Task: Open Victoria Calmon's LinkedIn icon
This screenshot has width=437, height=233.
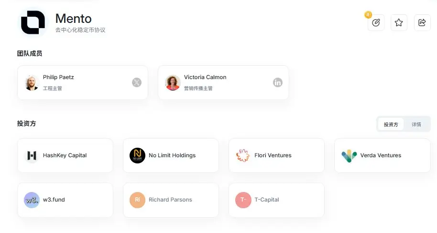Action: [x=278, y=82]
